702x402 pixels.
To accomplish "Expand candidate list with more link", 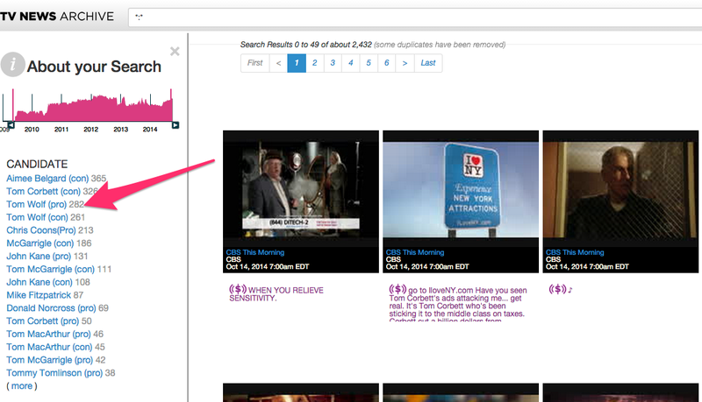I will [x=22, y=385].
